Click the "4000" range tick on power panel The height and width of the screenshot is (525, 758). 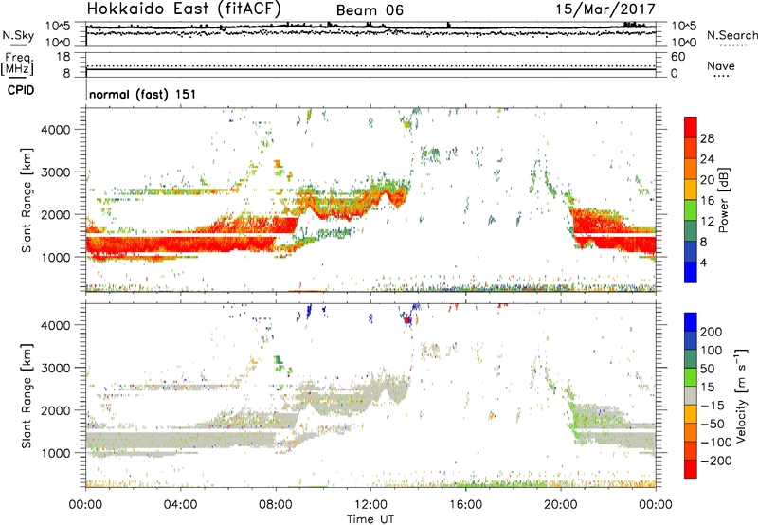(x=56, y=130)
